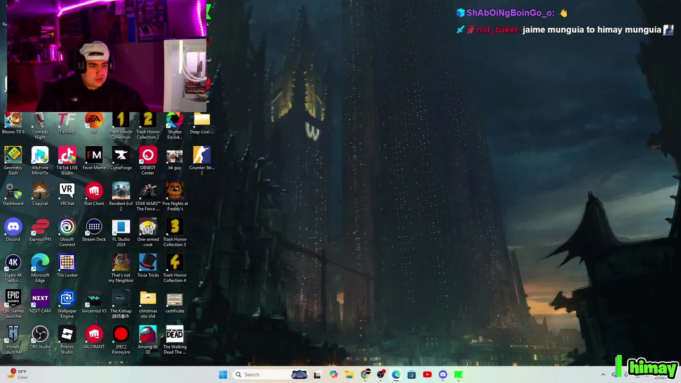Screen dimensions: 681x383
Task: Select the EA app shortcut
Action: coord(94,123)
